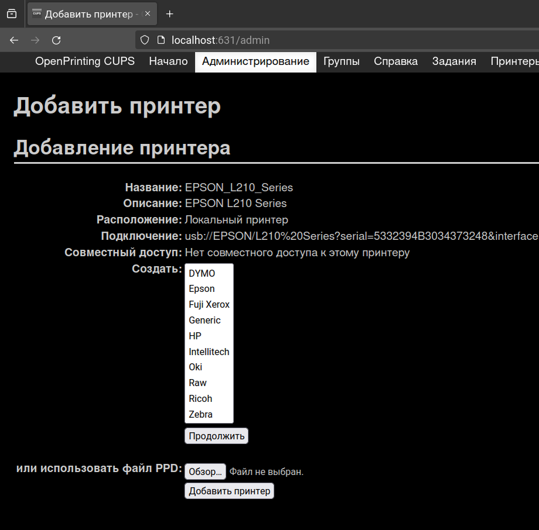Click the Добавить принтер button
Screen dimensions: 539x530
[229, 491]
